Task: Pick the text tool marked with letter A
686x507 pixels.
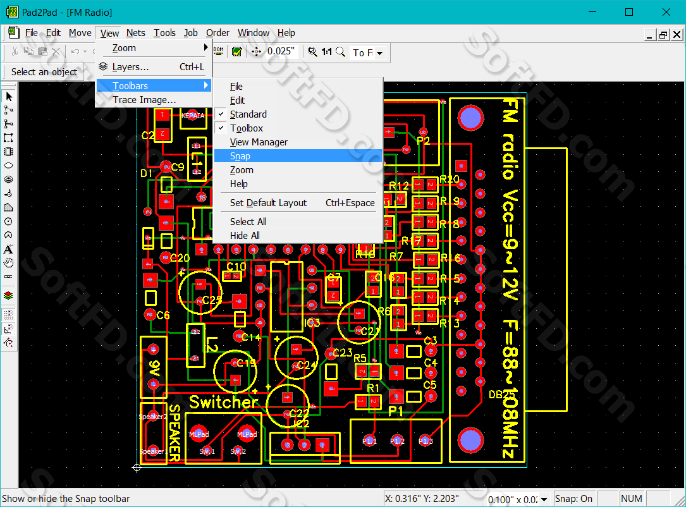Action: coord(8,249)
